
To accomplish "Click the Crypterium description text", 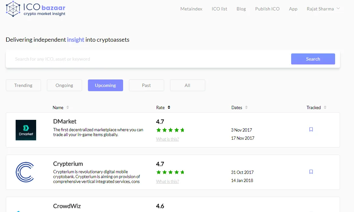I will coord(97,177).
